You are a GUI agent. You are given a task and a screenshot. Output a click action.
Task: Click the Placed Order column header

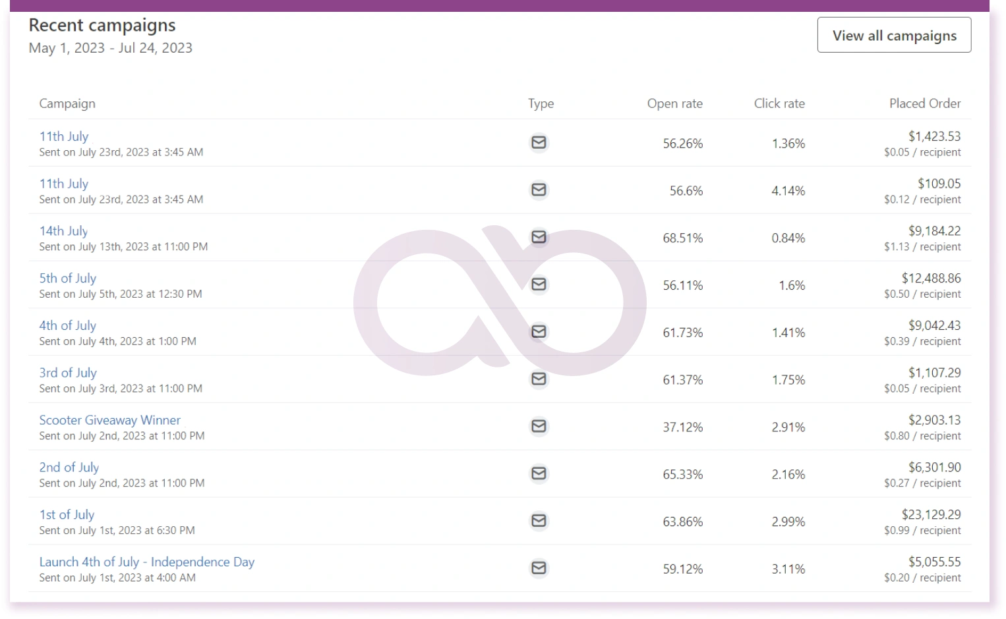point(925,103)
